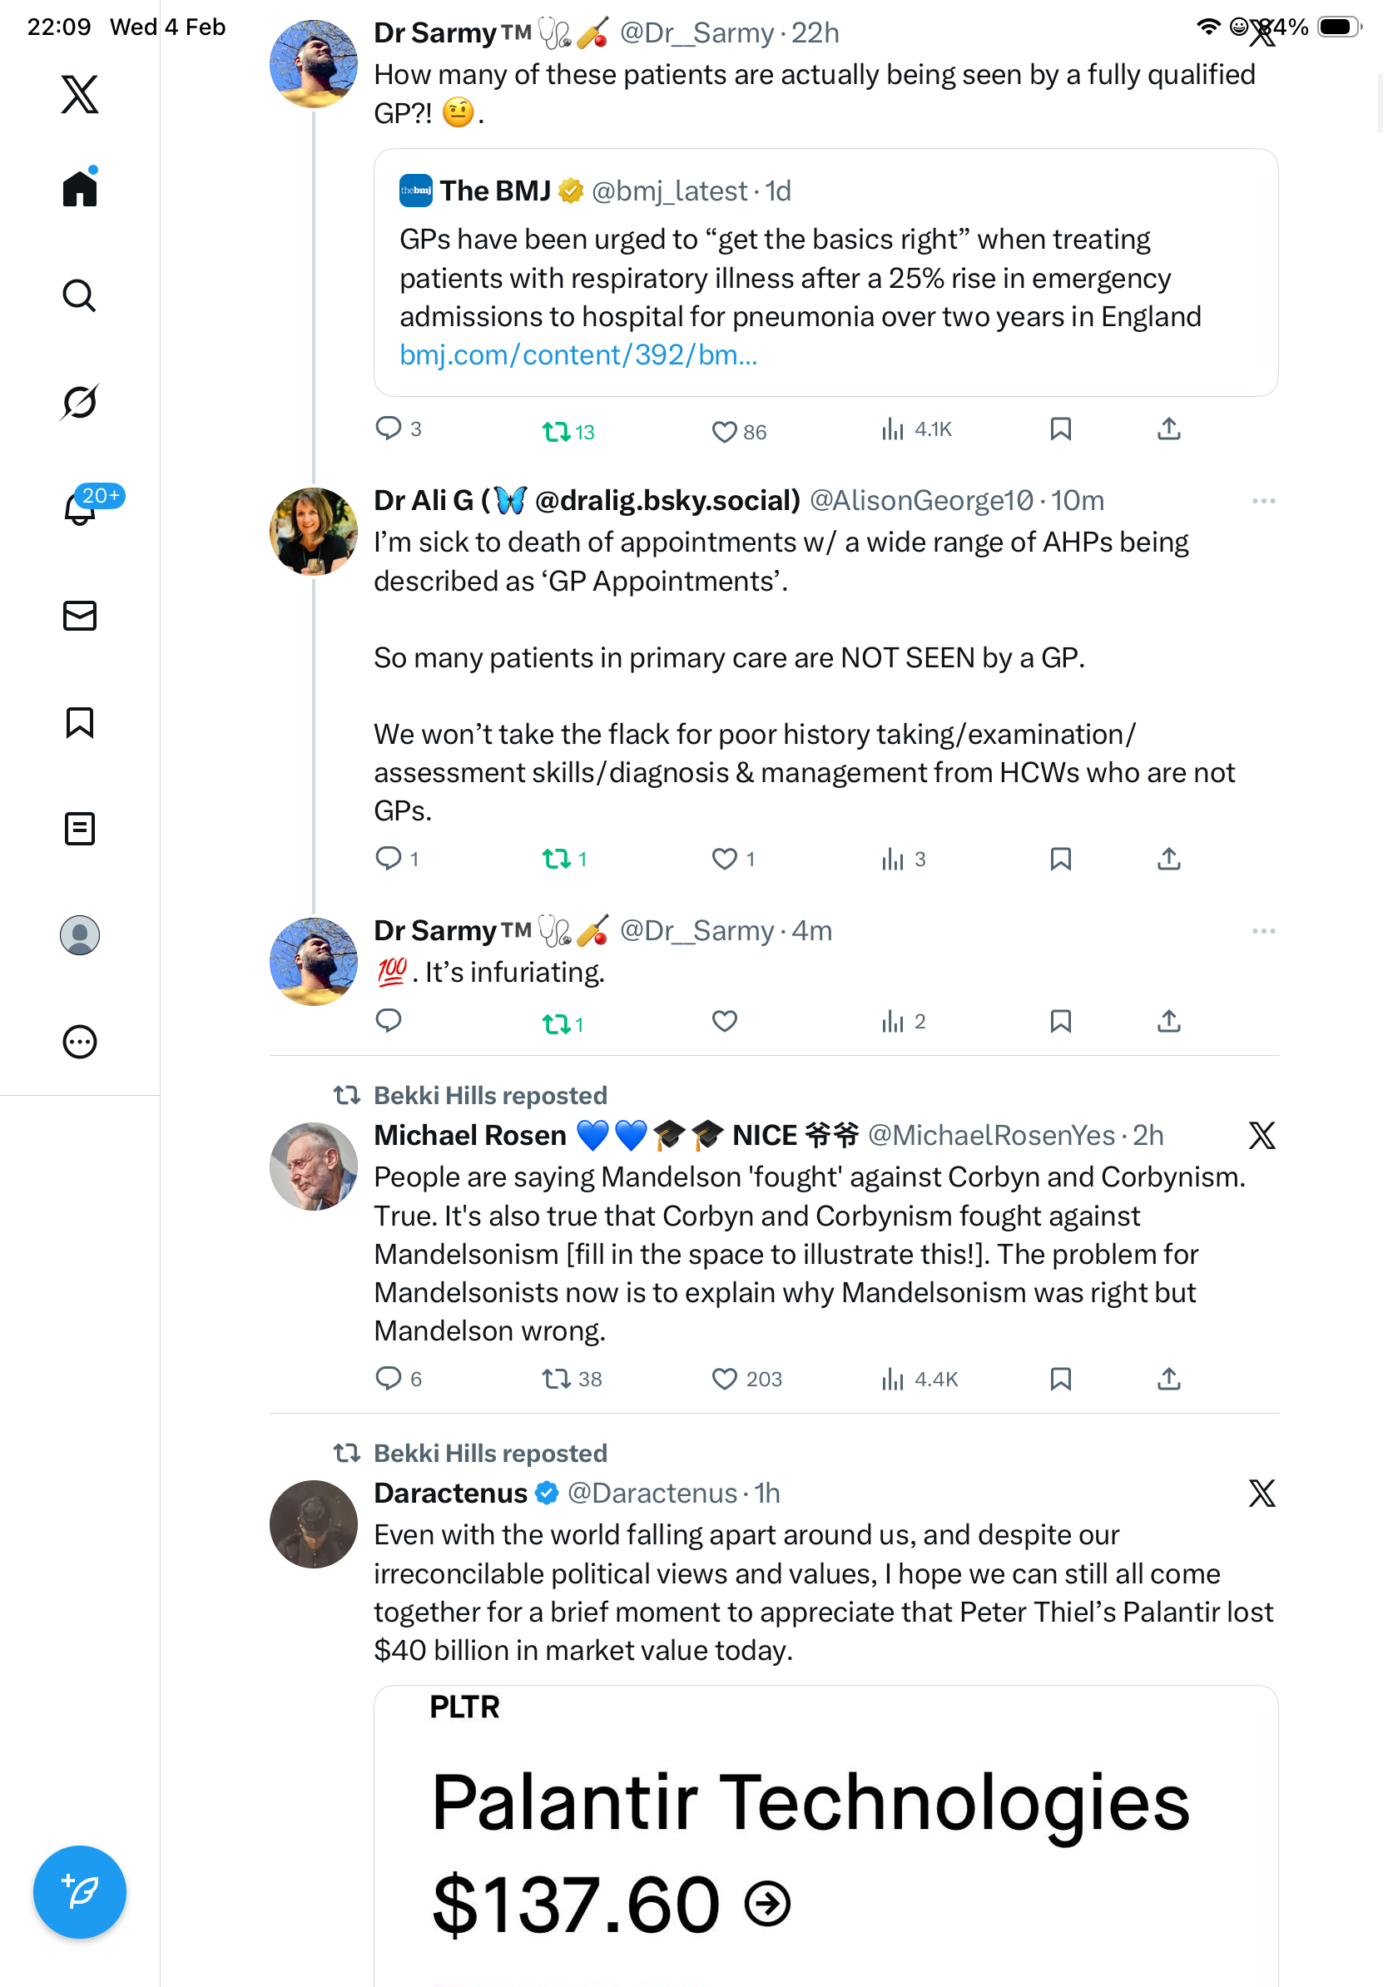Image resolution: width=1388 pixels, height=1987 pixels.
Task: Open repost options on Michael Rosen's post
Action: tap(556, 1378)
